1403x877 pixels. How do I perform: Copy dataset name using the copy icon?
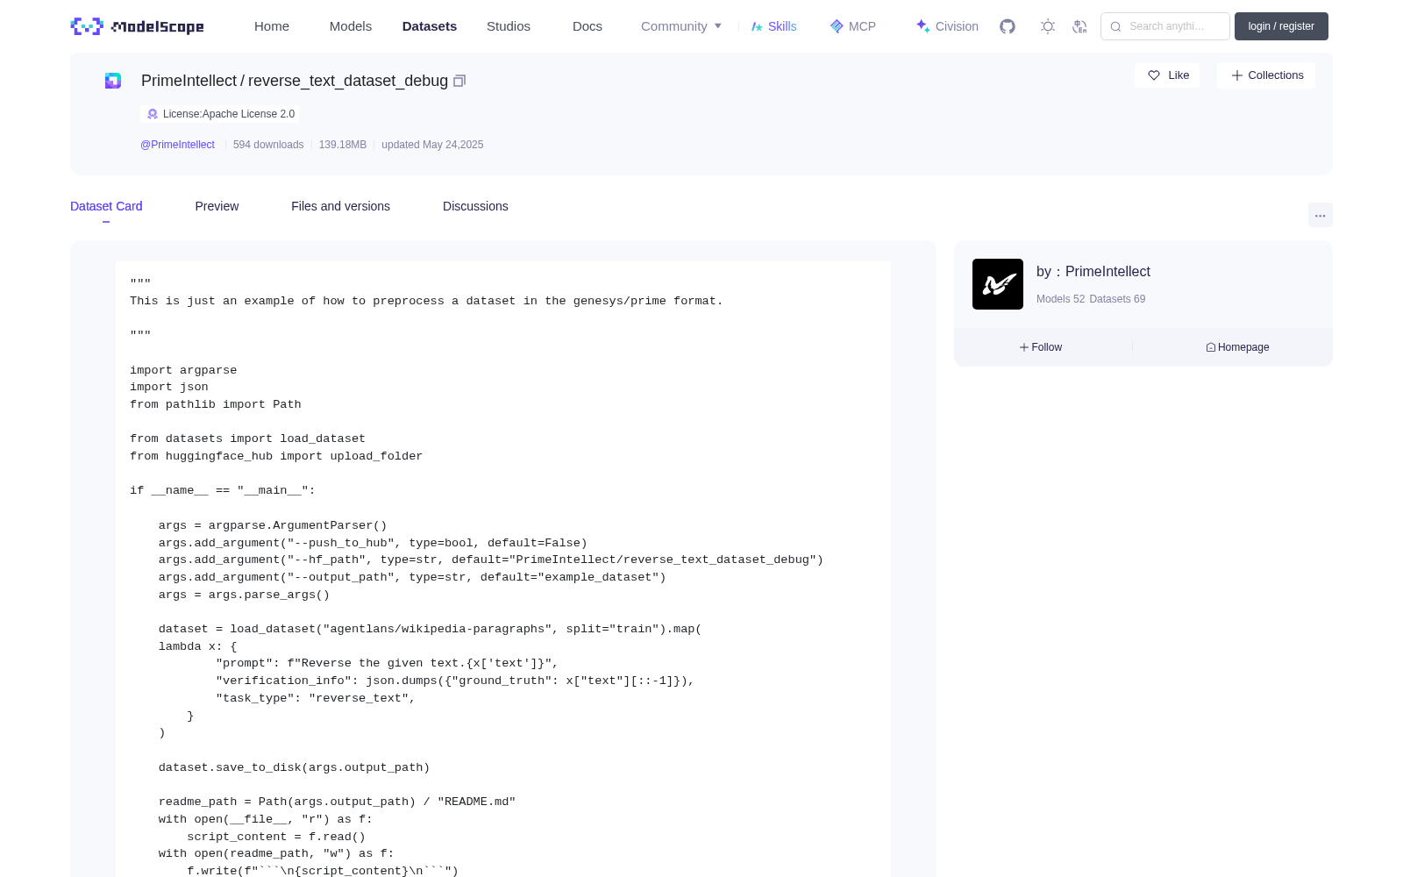[459, 81]
